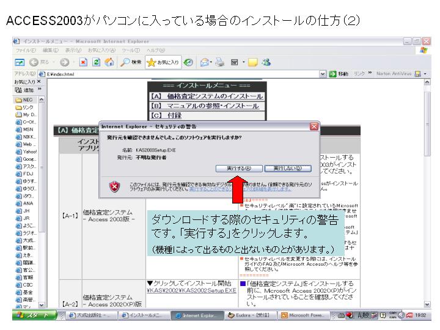Expand the リンク toolbar chevron
The height and width of the screenshot is (330, 440).
coord(370,73)
